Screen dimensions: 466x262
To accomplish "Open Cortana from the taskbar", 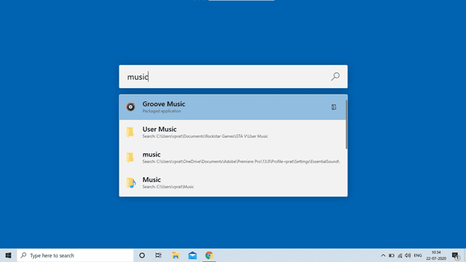I will 142,255.
